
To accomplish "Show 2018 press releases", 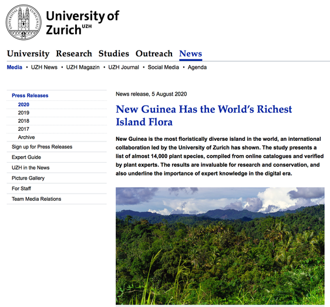I will coord(23,121).
